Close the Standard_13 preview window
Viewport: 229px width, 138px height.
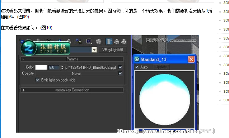[x=191, y=59]
